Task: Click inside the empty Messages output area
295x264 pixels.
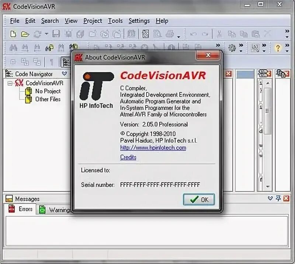Action: 147,231
